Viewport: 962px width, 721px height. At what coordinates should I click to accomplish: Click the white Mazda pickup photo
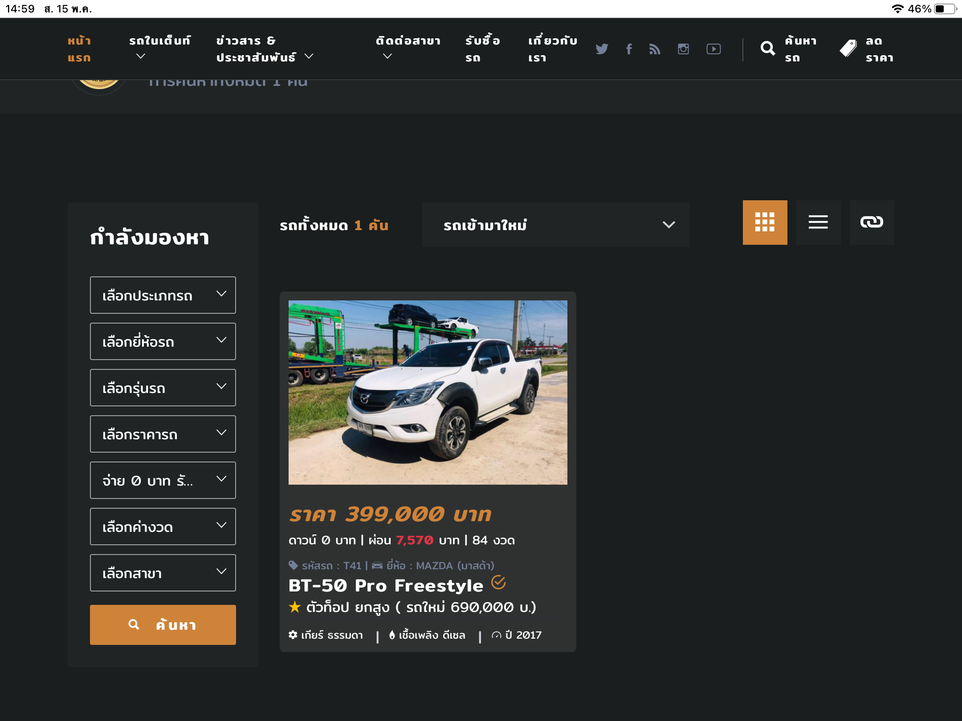click(428, 393)
